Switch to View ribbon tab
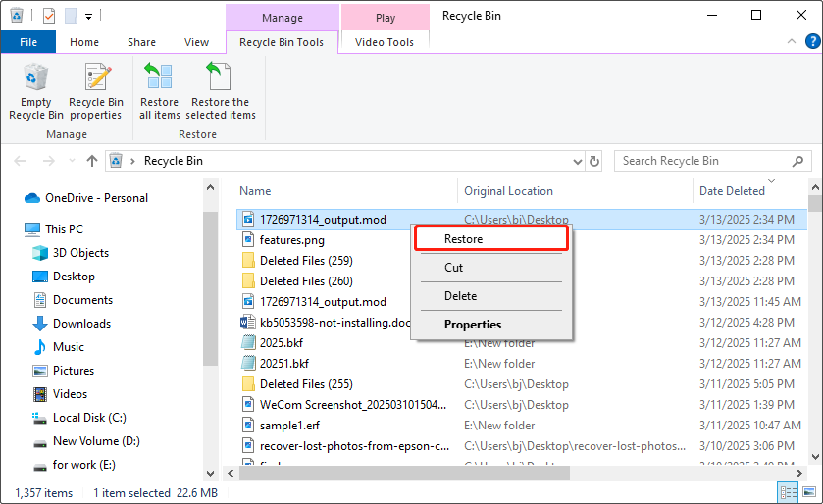Screen dimensions: 823x504 [196, 42]
